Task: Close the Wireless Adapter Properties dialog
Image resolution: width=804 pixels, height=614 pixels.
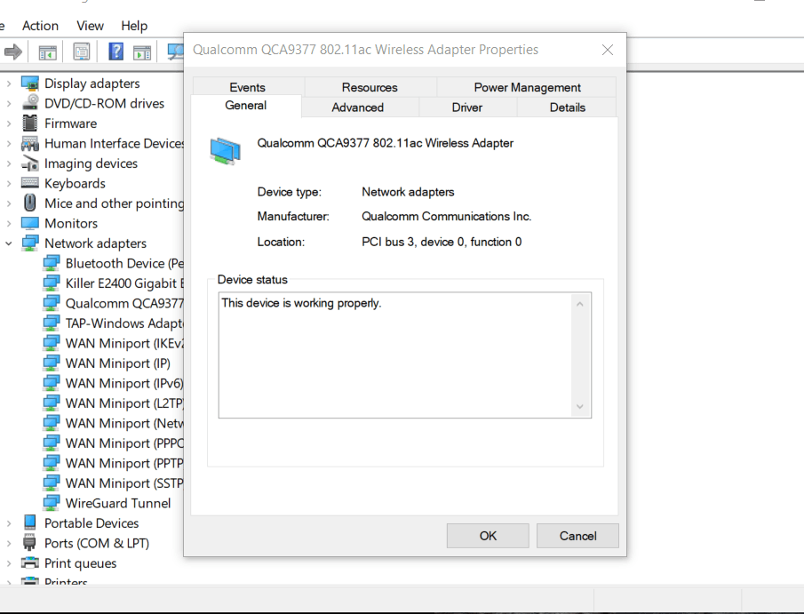Action: (608, 50)
